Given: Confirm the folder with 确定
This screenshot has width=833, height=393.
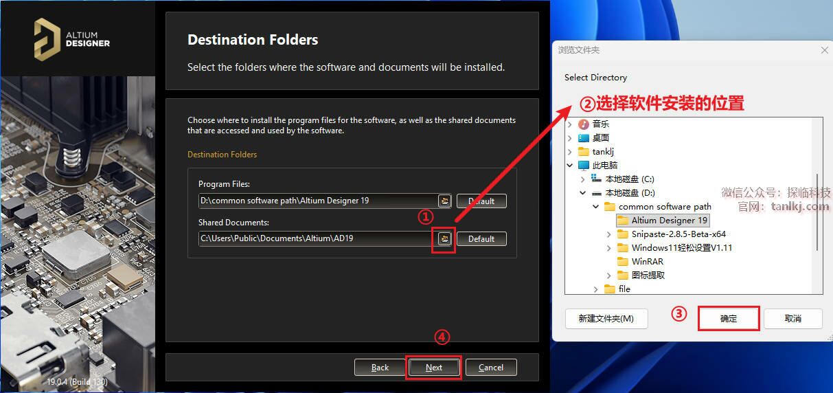Looking at the screenshot, I should 728,318.
